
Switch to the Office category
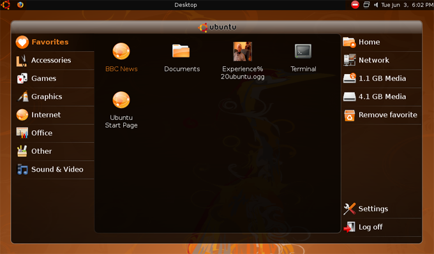(x=41, y=133)
